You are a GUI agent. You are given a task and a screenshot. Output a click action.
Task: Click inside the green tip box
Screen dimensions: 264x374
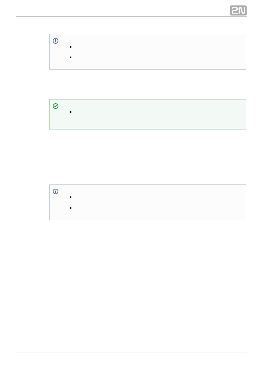[148, 114]
